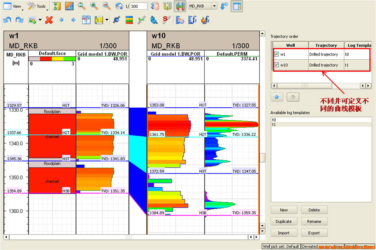376x250 pixels.
Task: Expand the add image dropdown arrow
Action: [x=40, y=20]
